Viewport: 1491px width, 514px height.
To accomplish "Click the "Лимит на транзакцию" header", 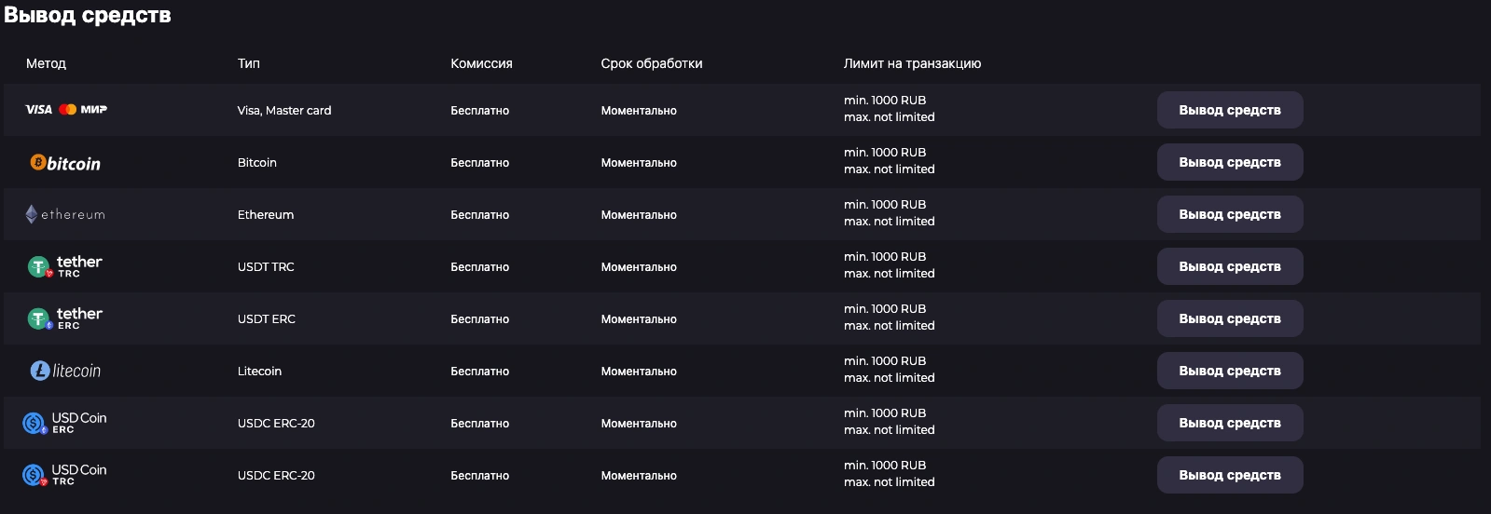I will [912, 63].
